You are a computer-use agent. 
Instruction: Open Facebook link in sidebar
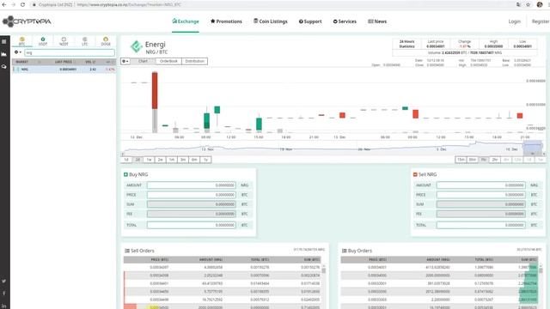coord(3,294)
